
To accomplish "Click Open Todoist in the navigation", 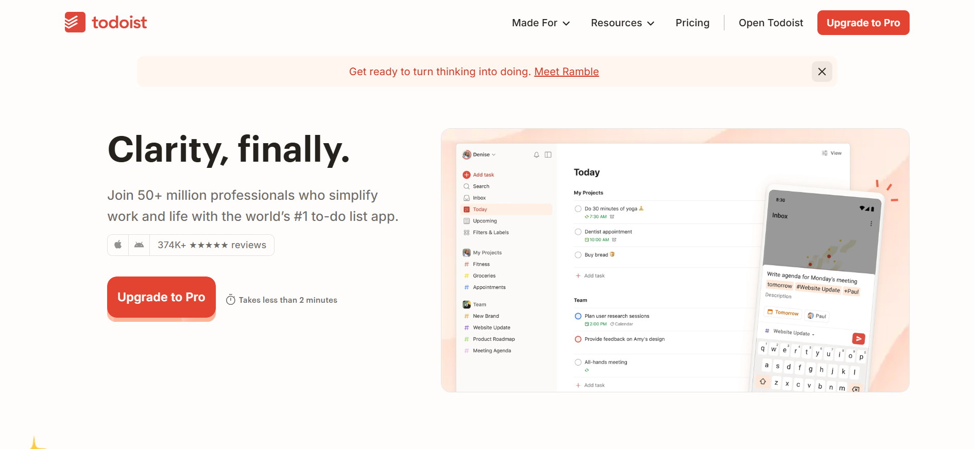I will coord(771,23).
